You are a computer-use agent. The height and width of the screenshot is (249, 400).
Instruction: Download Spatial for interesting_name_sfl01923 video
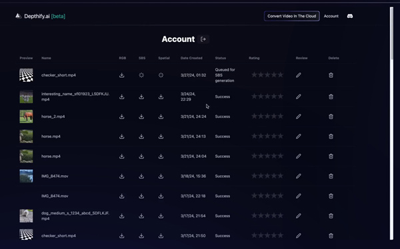(x=161, y=97)
